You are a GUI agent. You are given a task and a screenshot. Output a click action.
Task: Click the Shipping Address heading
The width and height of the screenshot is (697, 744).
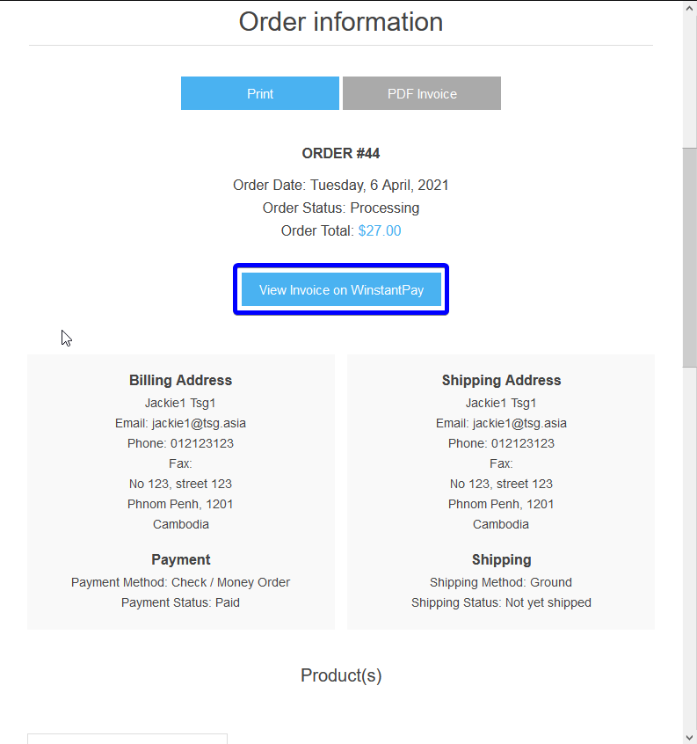pyautogui.click(x=501, y=380)
